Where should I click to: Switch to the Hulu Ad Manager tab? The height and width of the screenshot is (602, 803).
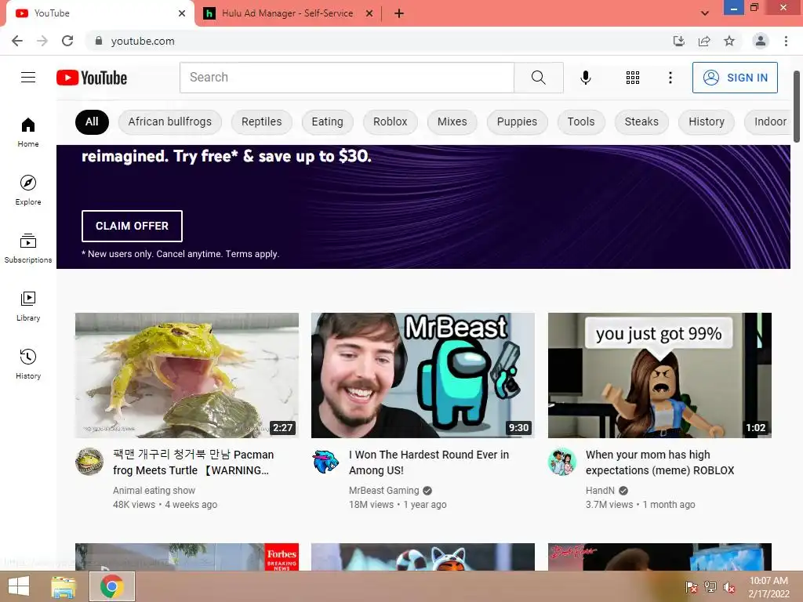[x=288, y=13]
